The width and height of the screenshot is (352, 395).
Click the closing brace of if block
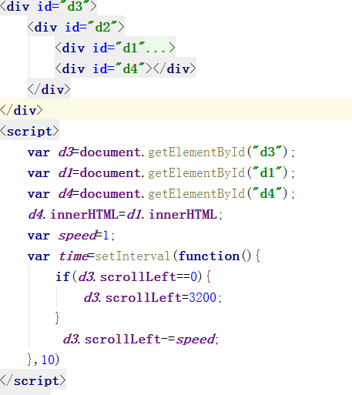[57, 318]
